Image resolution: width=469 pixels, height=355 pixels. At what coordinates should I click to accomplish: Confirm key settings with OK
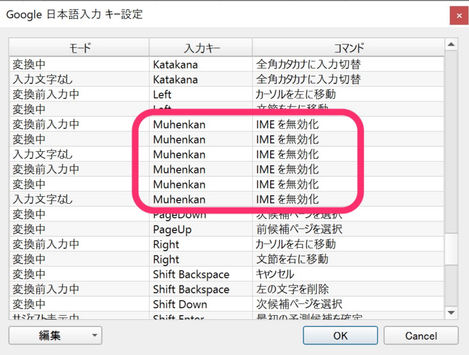(340, 336)
